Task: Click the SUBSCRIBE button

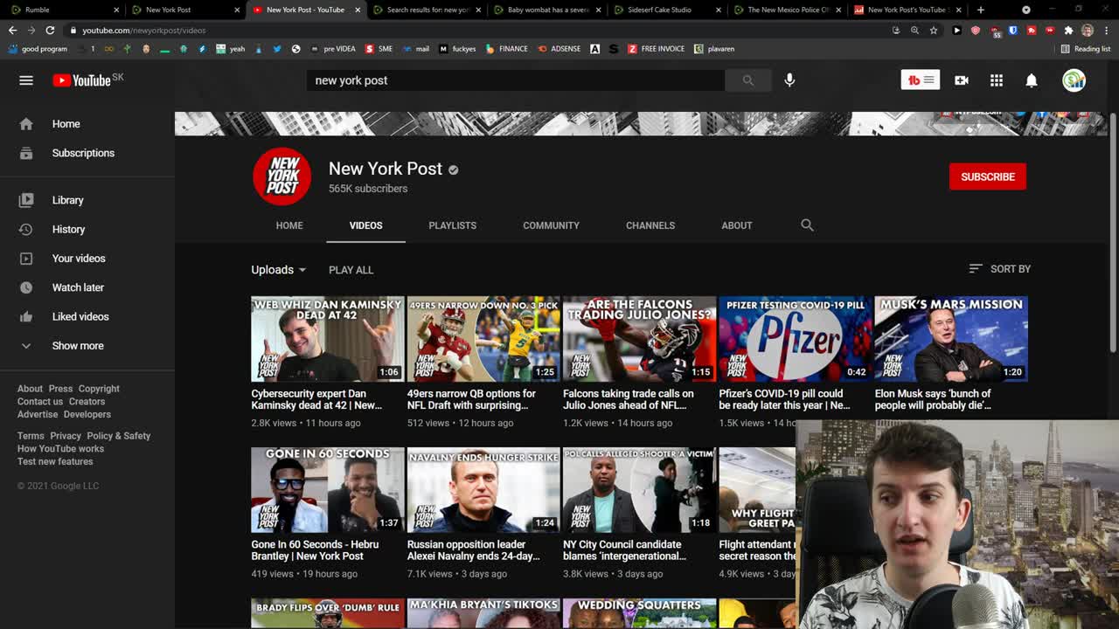Action: (x=988, y=176)
